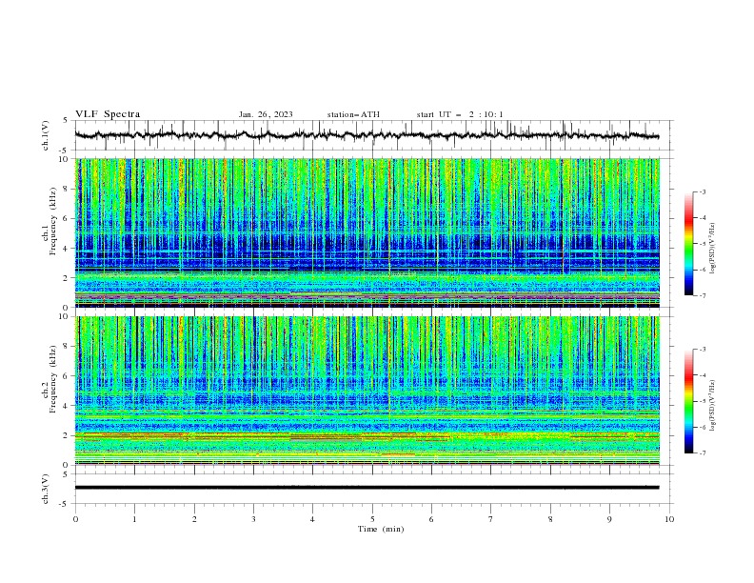Click the lower color scale bar
The width and height of the screenshot is (754, 583).
click(688, 401)
